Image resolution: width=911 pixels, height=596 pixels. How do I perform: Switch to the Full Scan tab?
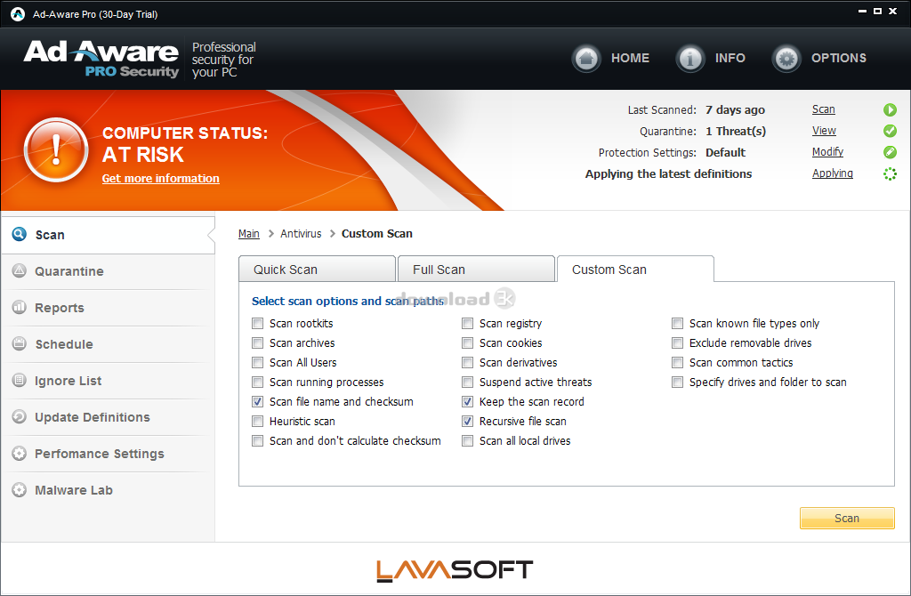[477, 269]
